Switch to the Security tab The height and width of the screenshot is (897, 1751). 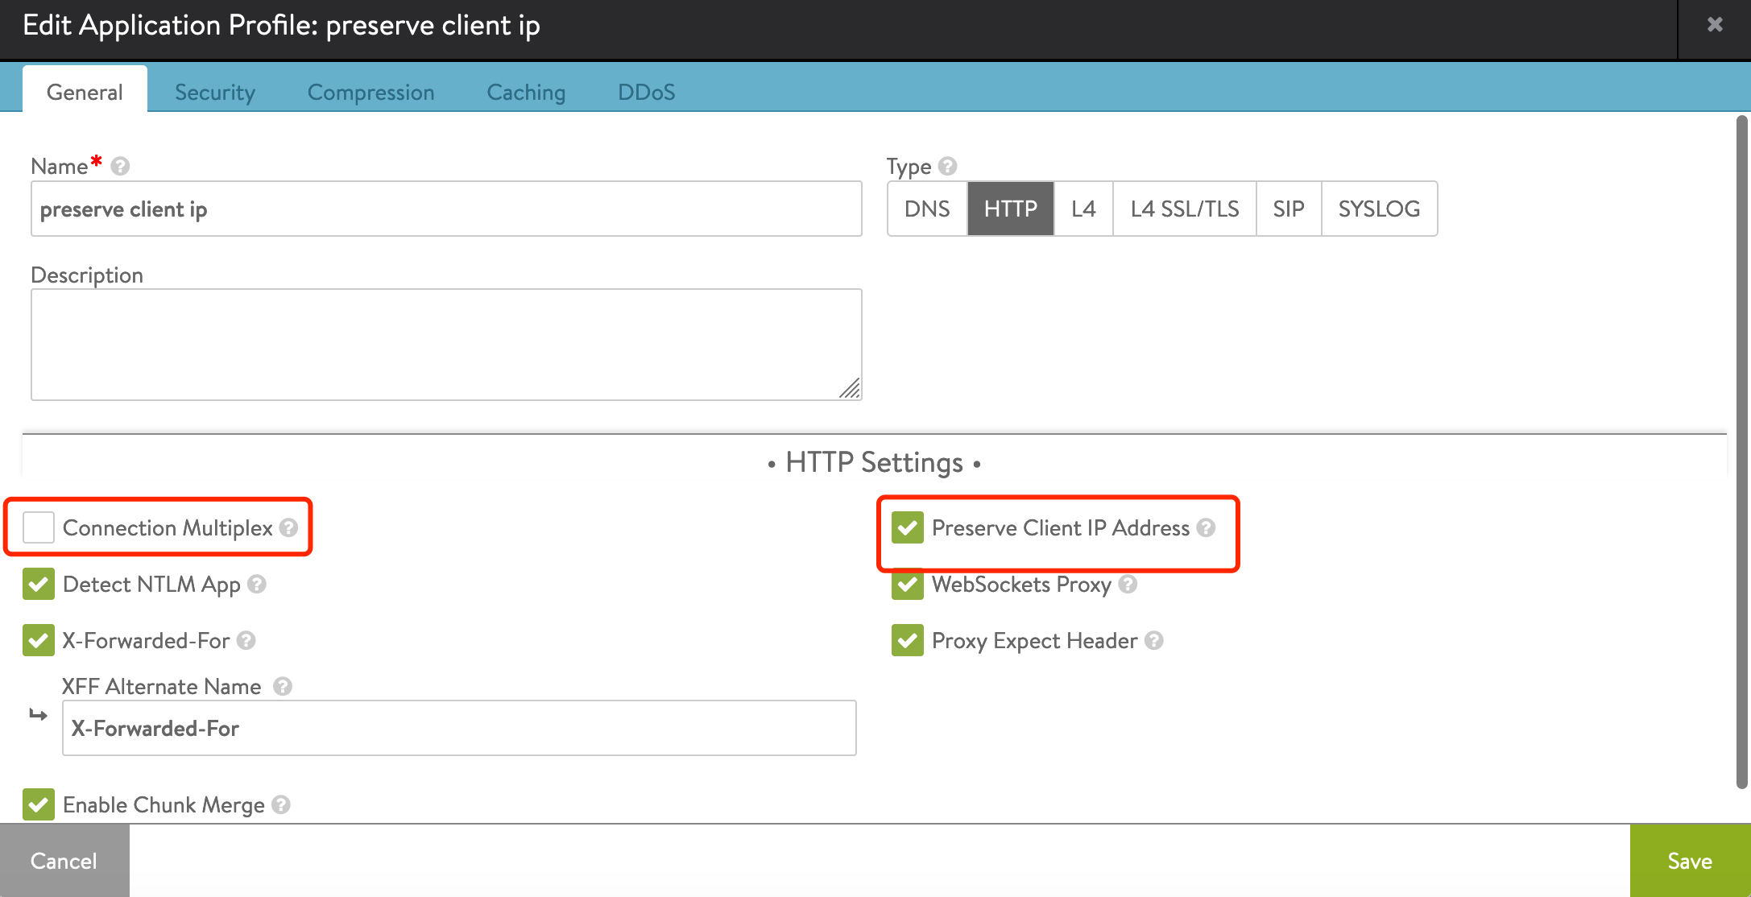(x=215, y=92)
